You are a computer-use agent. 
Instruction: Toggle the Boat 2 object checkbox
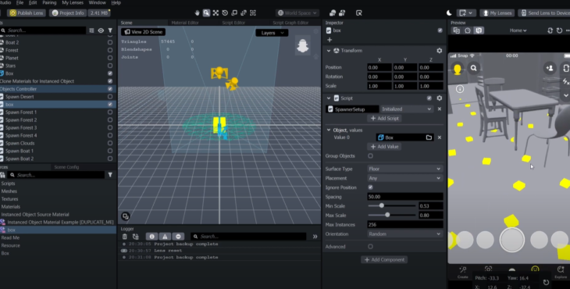click(110, 42)
